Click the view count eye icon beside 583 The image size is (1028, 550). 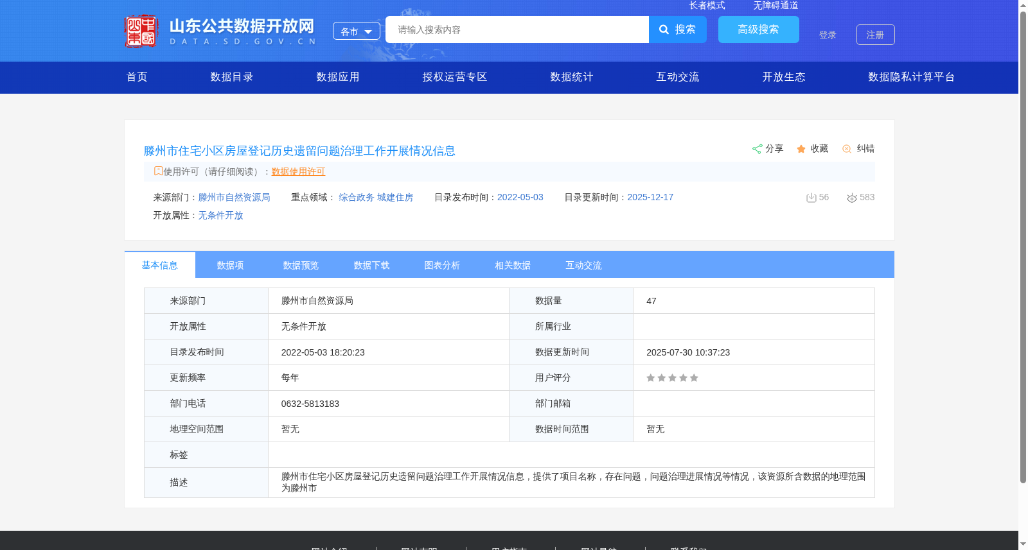[x=852, y=198]
